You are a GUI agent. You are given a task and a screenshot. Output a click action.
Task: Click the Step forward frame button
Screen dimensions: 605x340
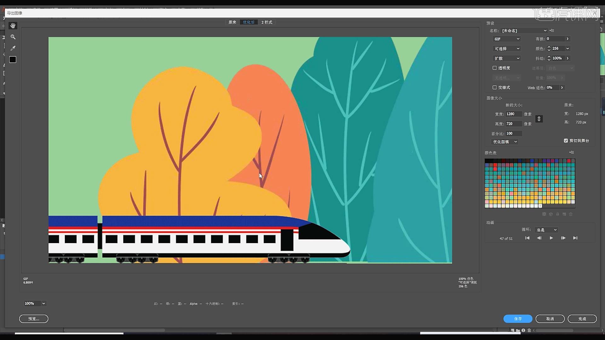pyautogui.click(x=563, y=238)
